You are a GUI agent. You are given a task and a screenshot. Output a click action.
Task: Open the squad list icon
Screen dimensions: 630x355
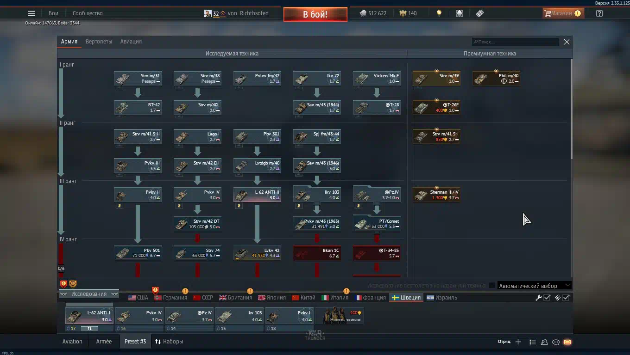(533, 342)
